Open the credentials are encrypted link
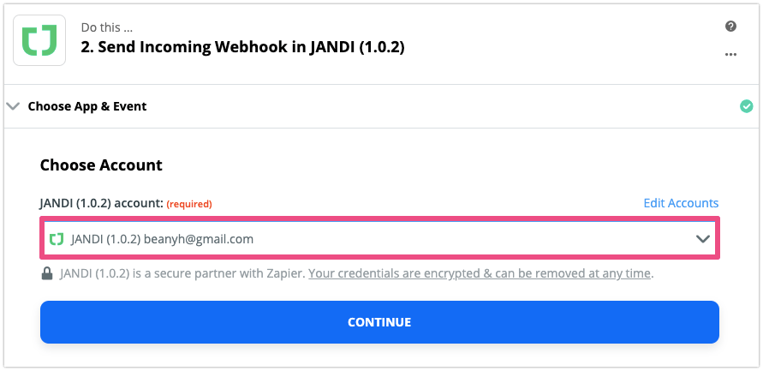The height and width of the screenshot is (371, 763). (480, 274)
